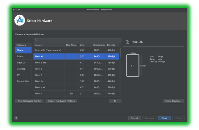Click the Play Store column header
The width and height of the screenshot is (199, 130).
(x=71, y=45)
